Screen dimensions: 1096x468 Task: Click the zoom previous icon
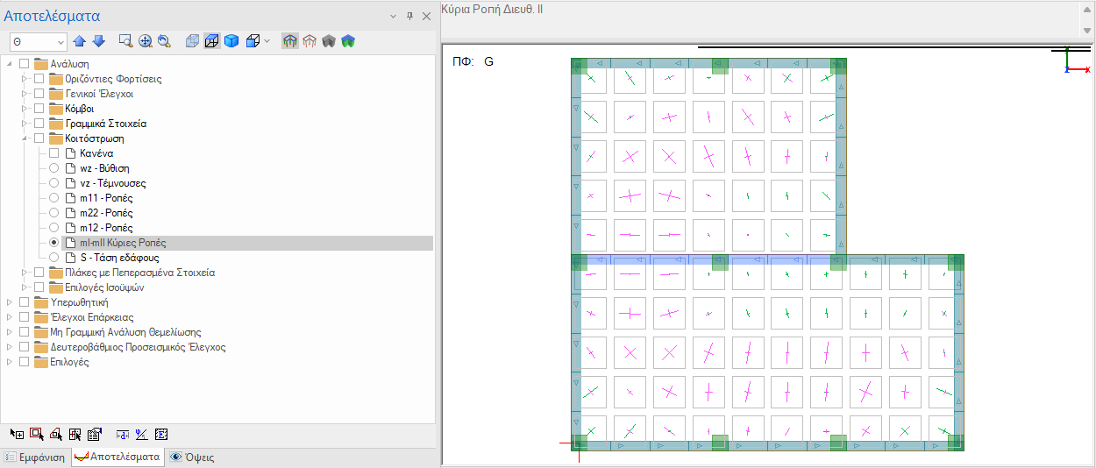[163, 41]
